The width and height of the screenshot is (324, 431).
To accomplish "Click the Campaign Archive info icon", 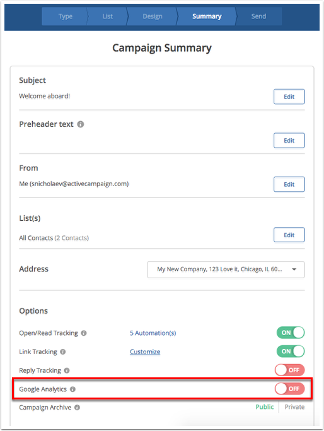I will [77, 408].
